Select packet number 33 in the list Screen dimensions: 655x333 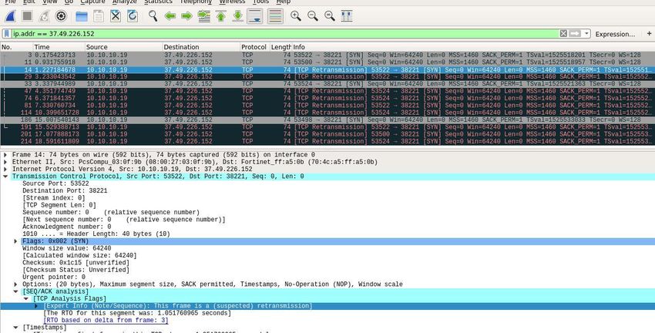click(x=327, y=84)
